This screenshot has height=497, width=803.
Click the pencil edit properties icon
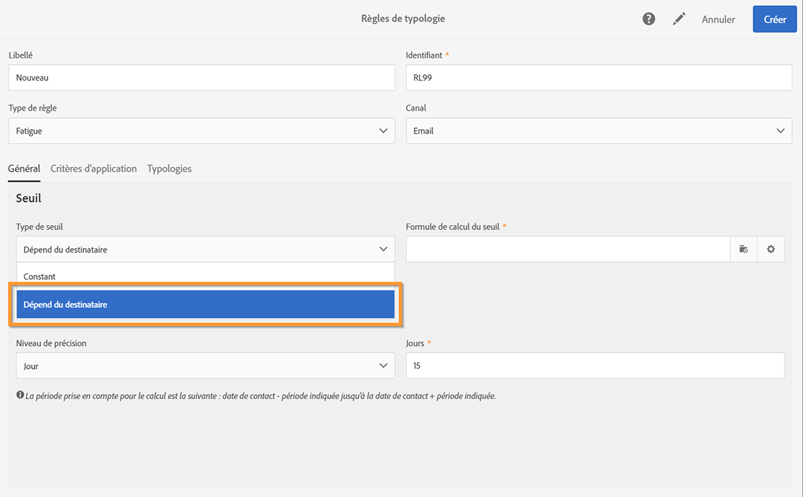tap(679, 19)
